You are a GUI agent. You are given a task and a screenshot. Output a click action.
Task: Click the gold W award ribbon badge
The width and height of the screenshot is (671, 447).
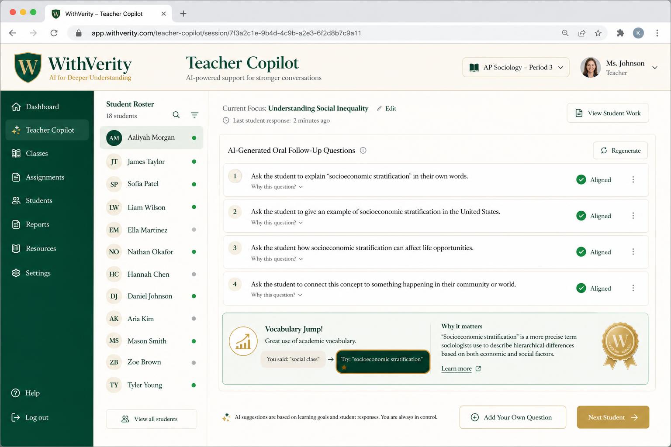pos(620,346)
